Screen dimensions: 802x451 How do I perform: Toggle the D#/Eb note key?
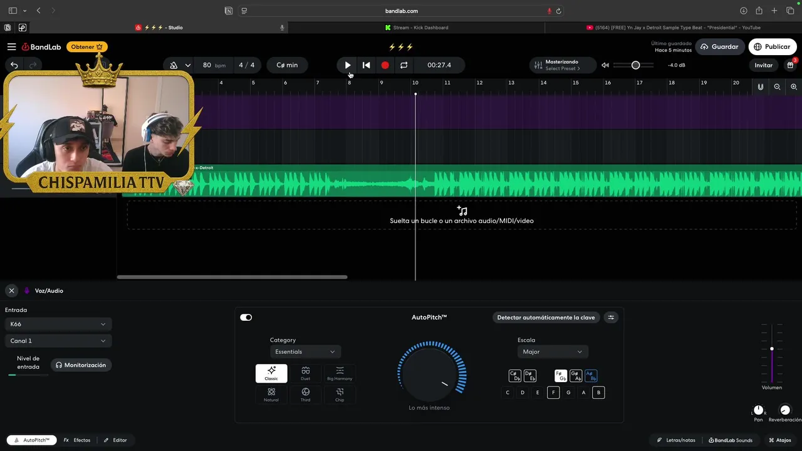530,376
